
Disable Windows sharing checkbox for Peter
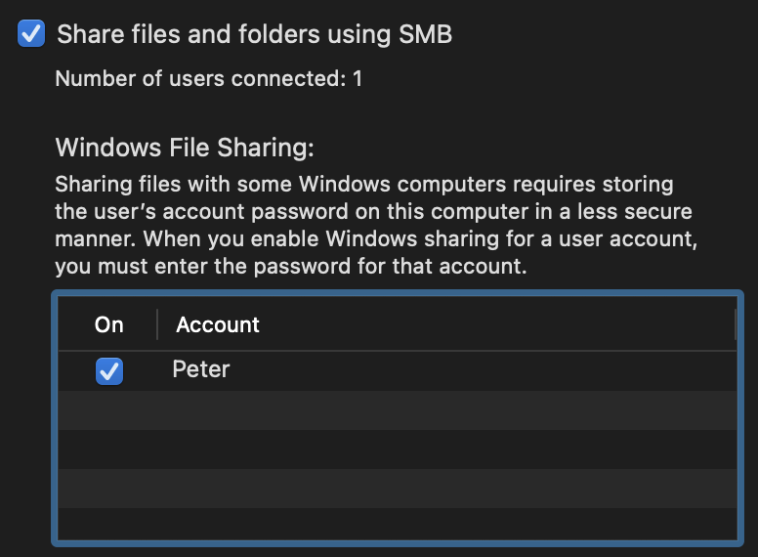[x=109, y=371]
